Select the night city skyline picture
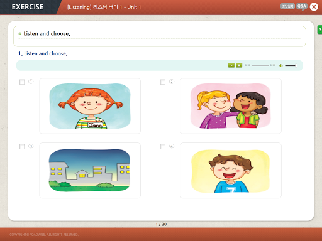Viewport: 322px width, 241px height. (90, 170)
